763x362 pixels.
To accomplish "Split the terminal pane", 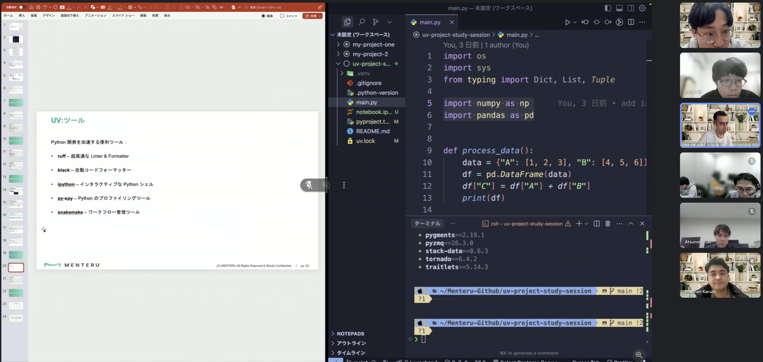I will pyautogui.click(x=596, y=224).
